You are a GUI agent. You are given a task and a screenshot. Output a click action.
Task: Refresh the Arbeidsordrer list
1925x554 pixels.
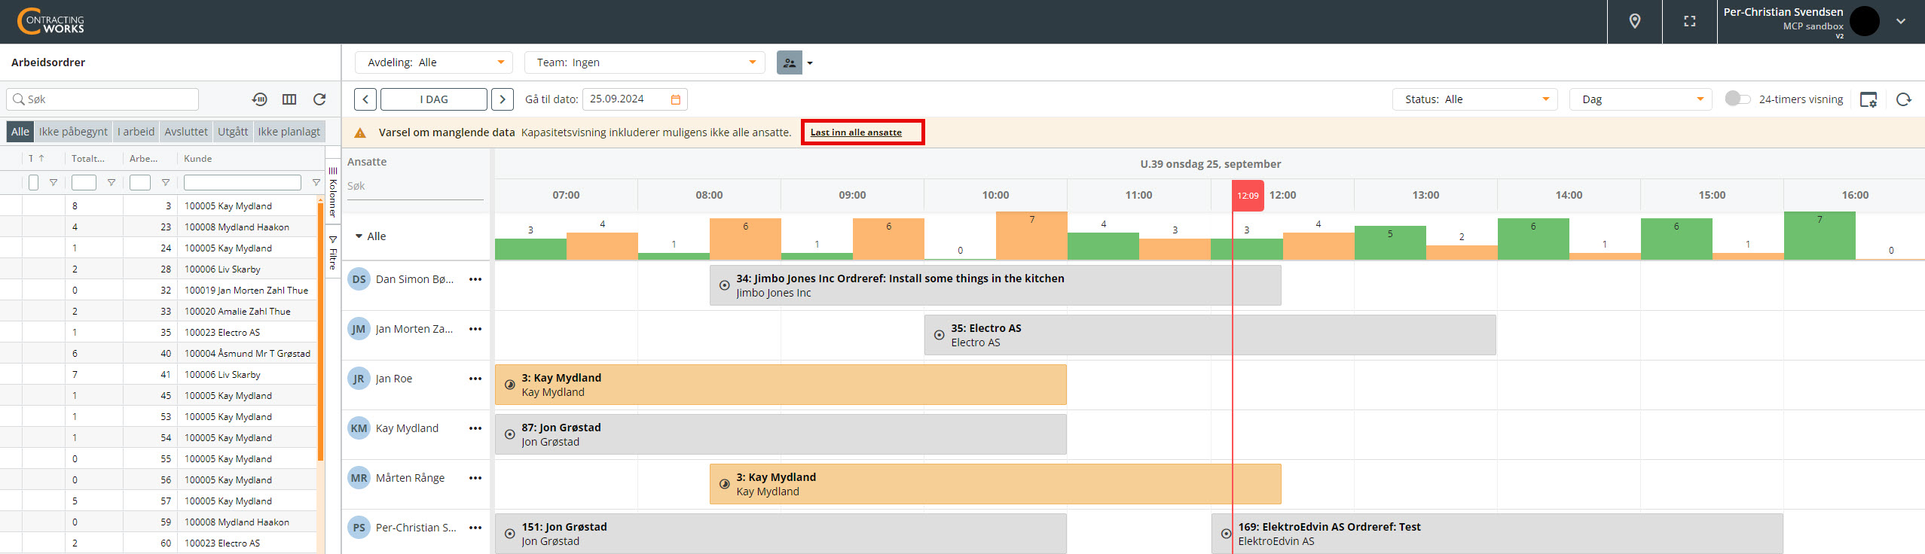tap(319, 99)
